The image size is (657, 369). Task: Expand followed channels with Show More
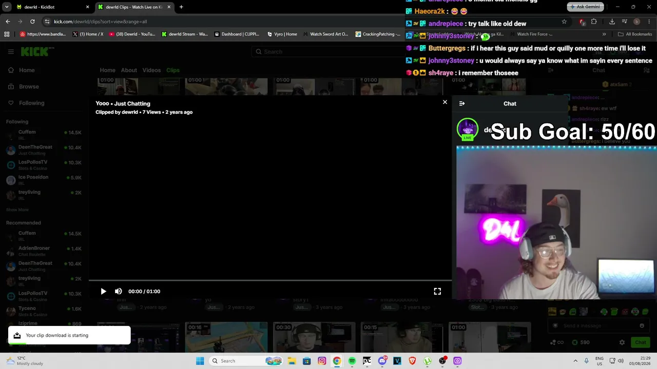17,210
